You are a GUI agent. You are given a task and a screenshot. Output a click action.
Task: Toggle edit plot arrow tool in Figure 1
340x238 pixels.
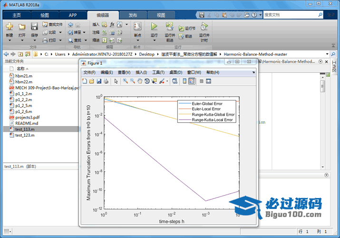pos(116,81)
